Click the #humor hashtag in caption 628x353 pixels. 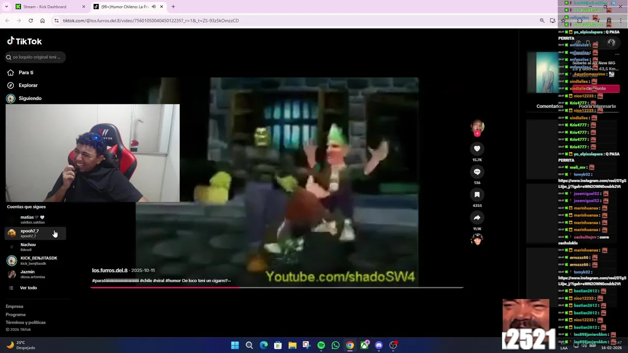(x=173, y=281)
